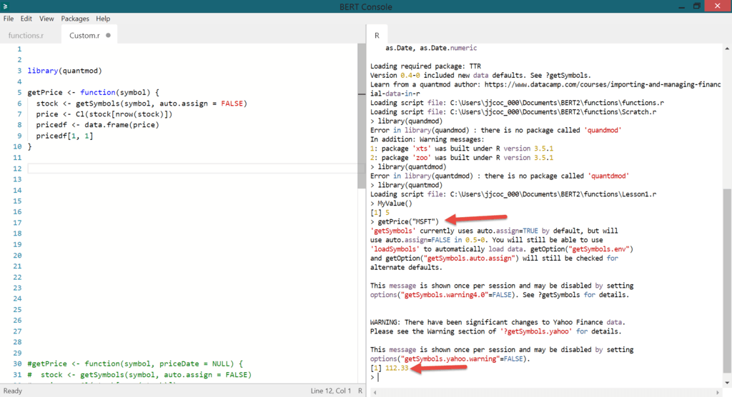Screen dimensions: 732x397
Task: Close the BERT Console window
Action: (x=718, y=6)
